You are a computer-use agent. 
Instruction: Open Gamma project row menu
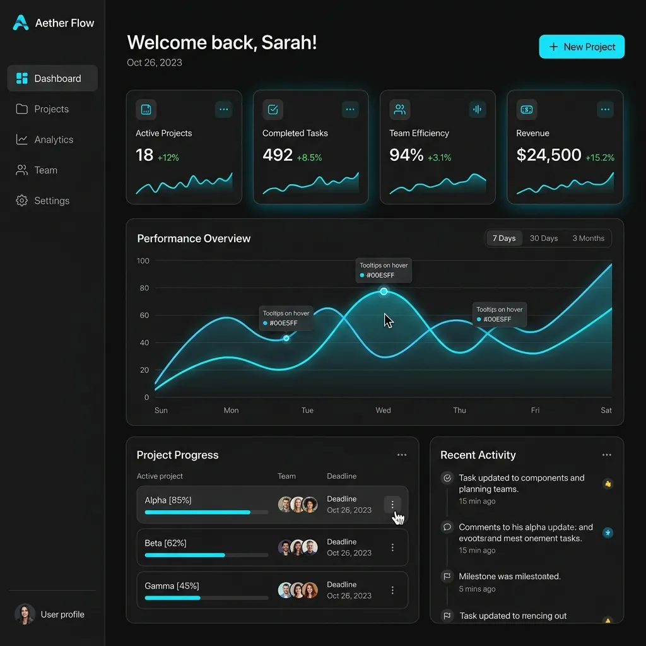click(392, 590)
